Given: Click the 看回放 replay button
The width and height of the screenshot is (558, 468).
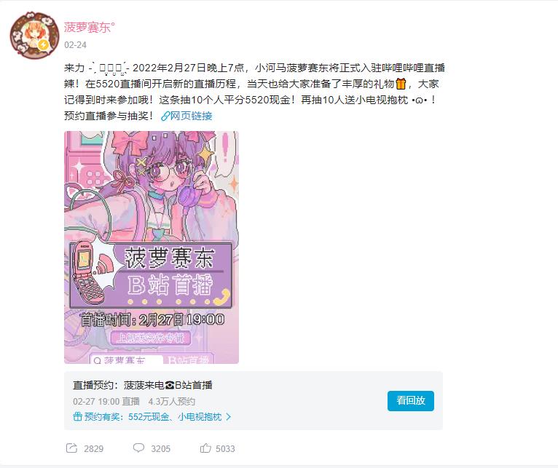Looking at the screenshot, I should pyautogui.click(x=411, y=401).
